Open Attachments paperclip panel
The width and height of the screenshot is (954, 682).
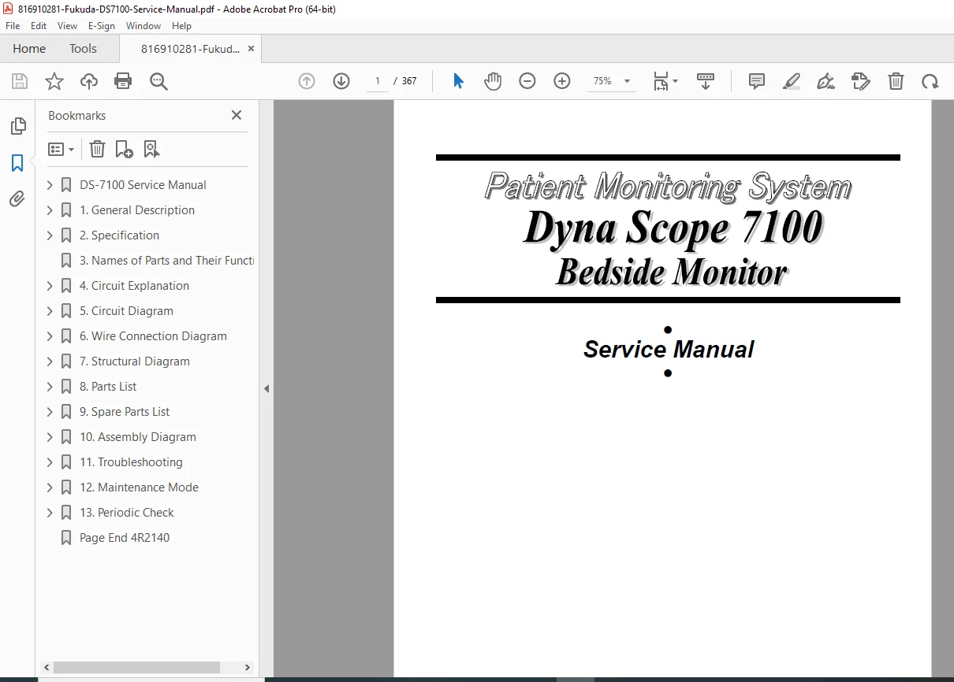click(17, 199)
